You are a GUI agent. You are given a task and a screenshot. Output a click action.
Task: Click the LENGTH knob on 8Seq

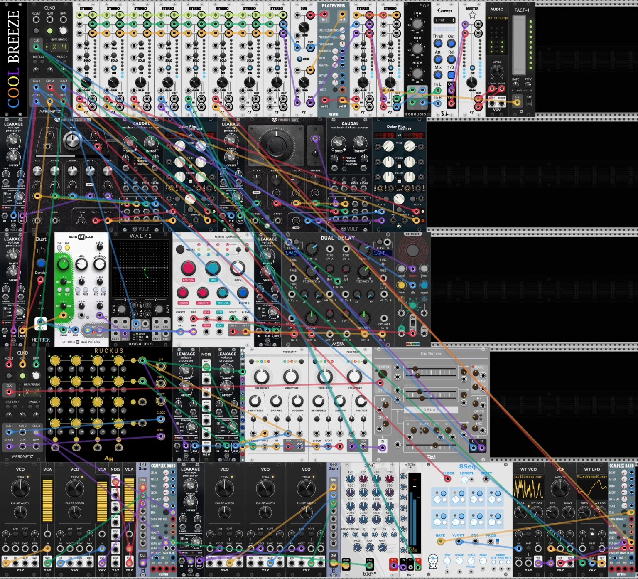click(x=465, y=480)
